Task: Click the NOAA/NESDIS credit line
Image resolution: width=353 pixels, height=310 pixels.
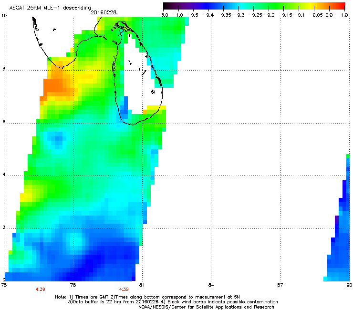Action: 206,307
